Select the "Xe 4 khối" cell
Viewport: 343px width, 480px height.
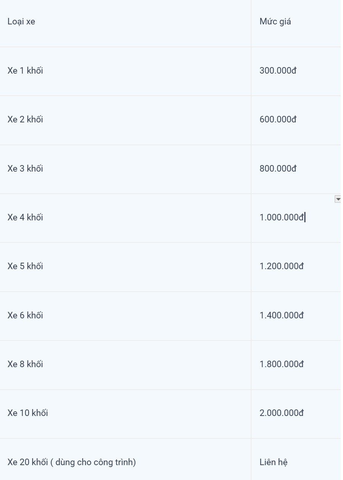[25, 218]
